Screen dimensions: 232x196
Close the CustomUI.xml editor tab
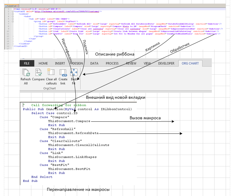(17, 6)
